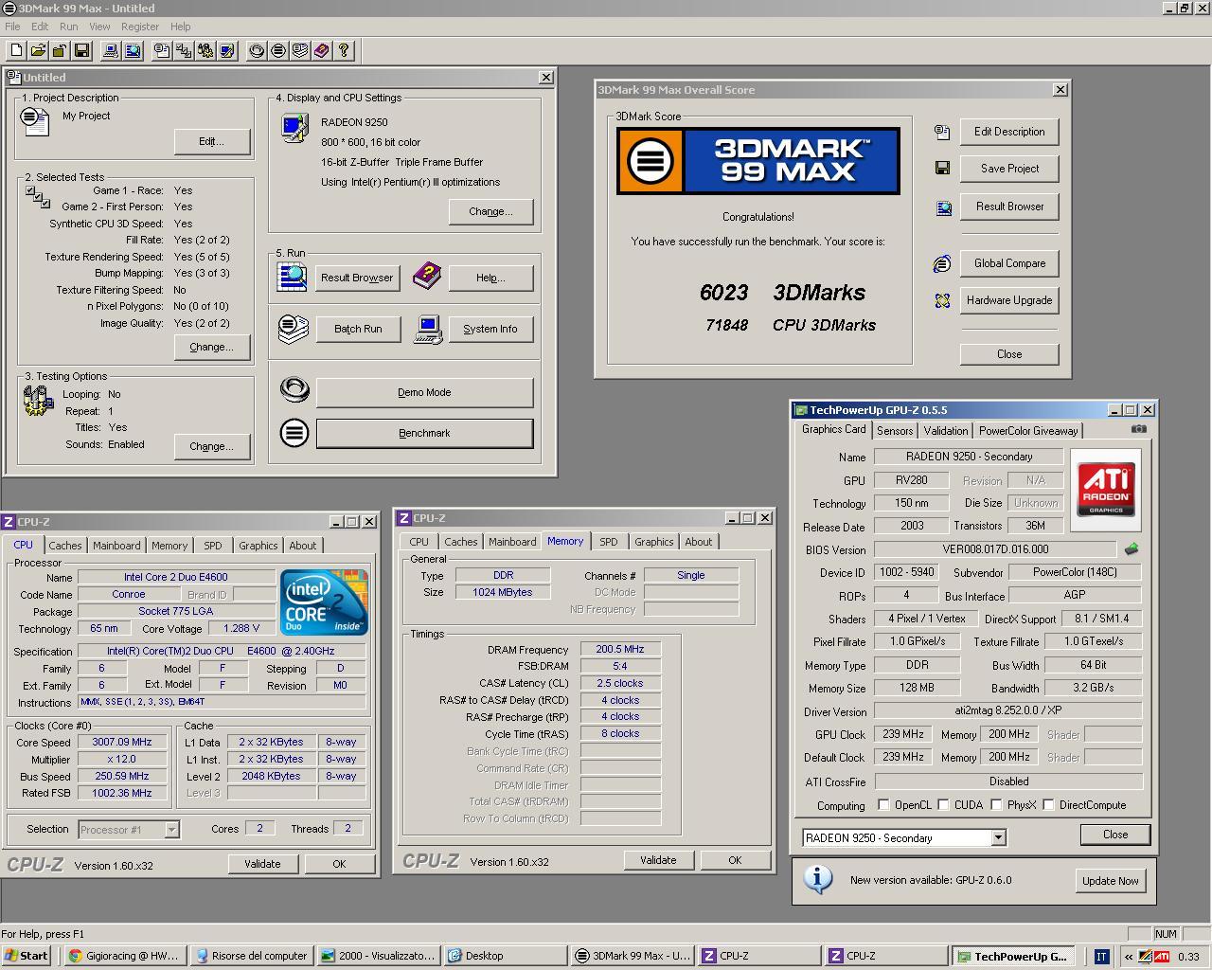Click the large Benchmark button
This screenshot has width=1212, height=970.
pyautogui.click(x=424, y=433)
